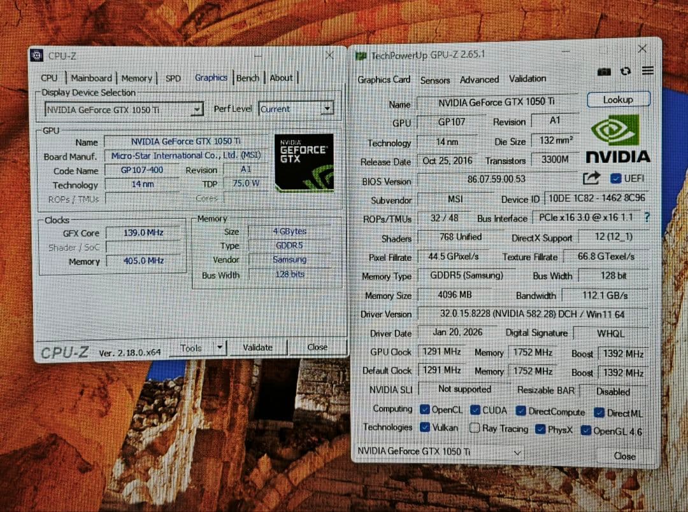Click the Tools button in CPU-Z
The image size is (688, 512).
191,348
